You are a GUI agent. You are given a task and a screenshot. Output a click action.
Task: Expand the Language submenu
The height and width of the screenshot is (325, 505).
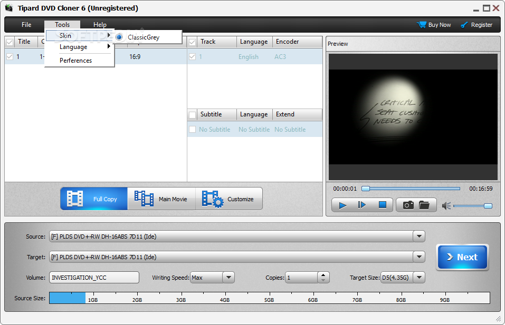(x=79, y=47)
